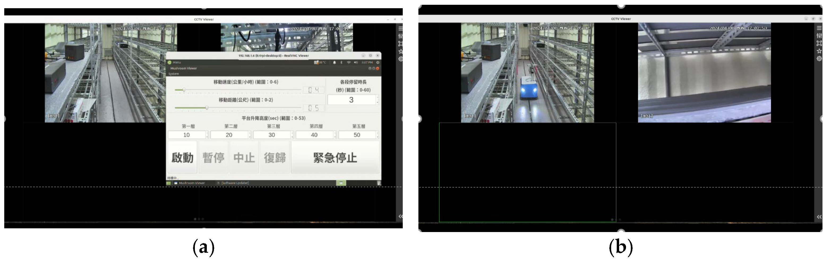
Task: Click adjustment sliders icon in right CCTV window
Action: click(819, 36)
